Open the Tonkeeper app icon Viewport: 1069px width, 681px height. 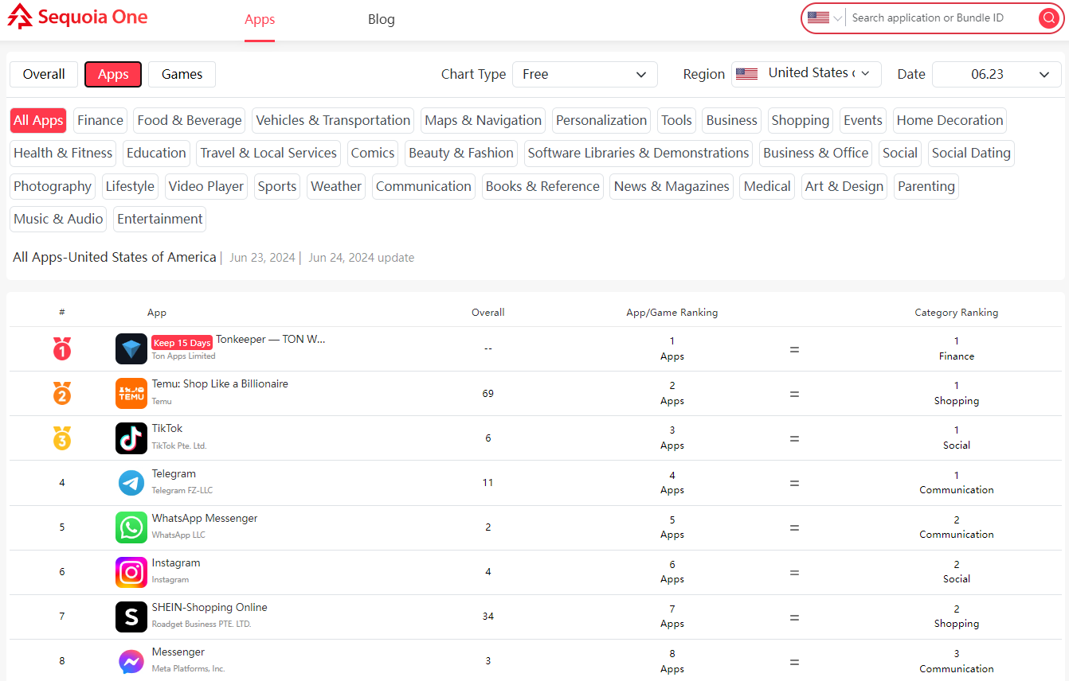pyautogui.click(x=131, y=348)
